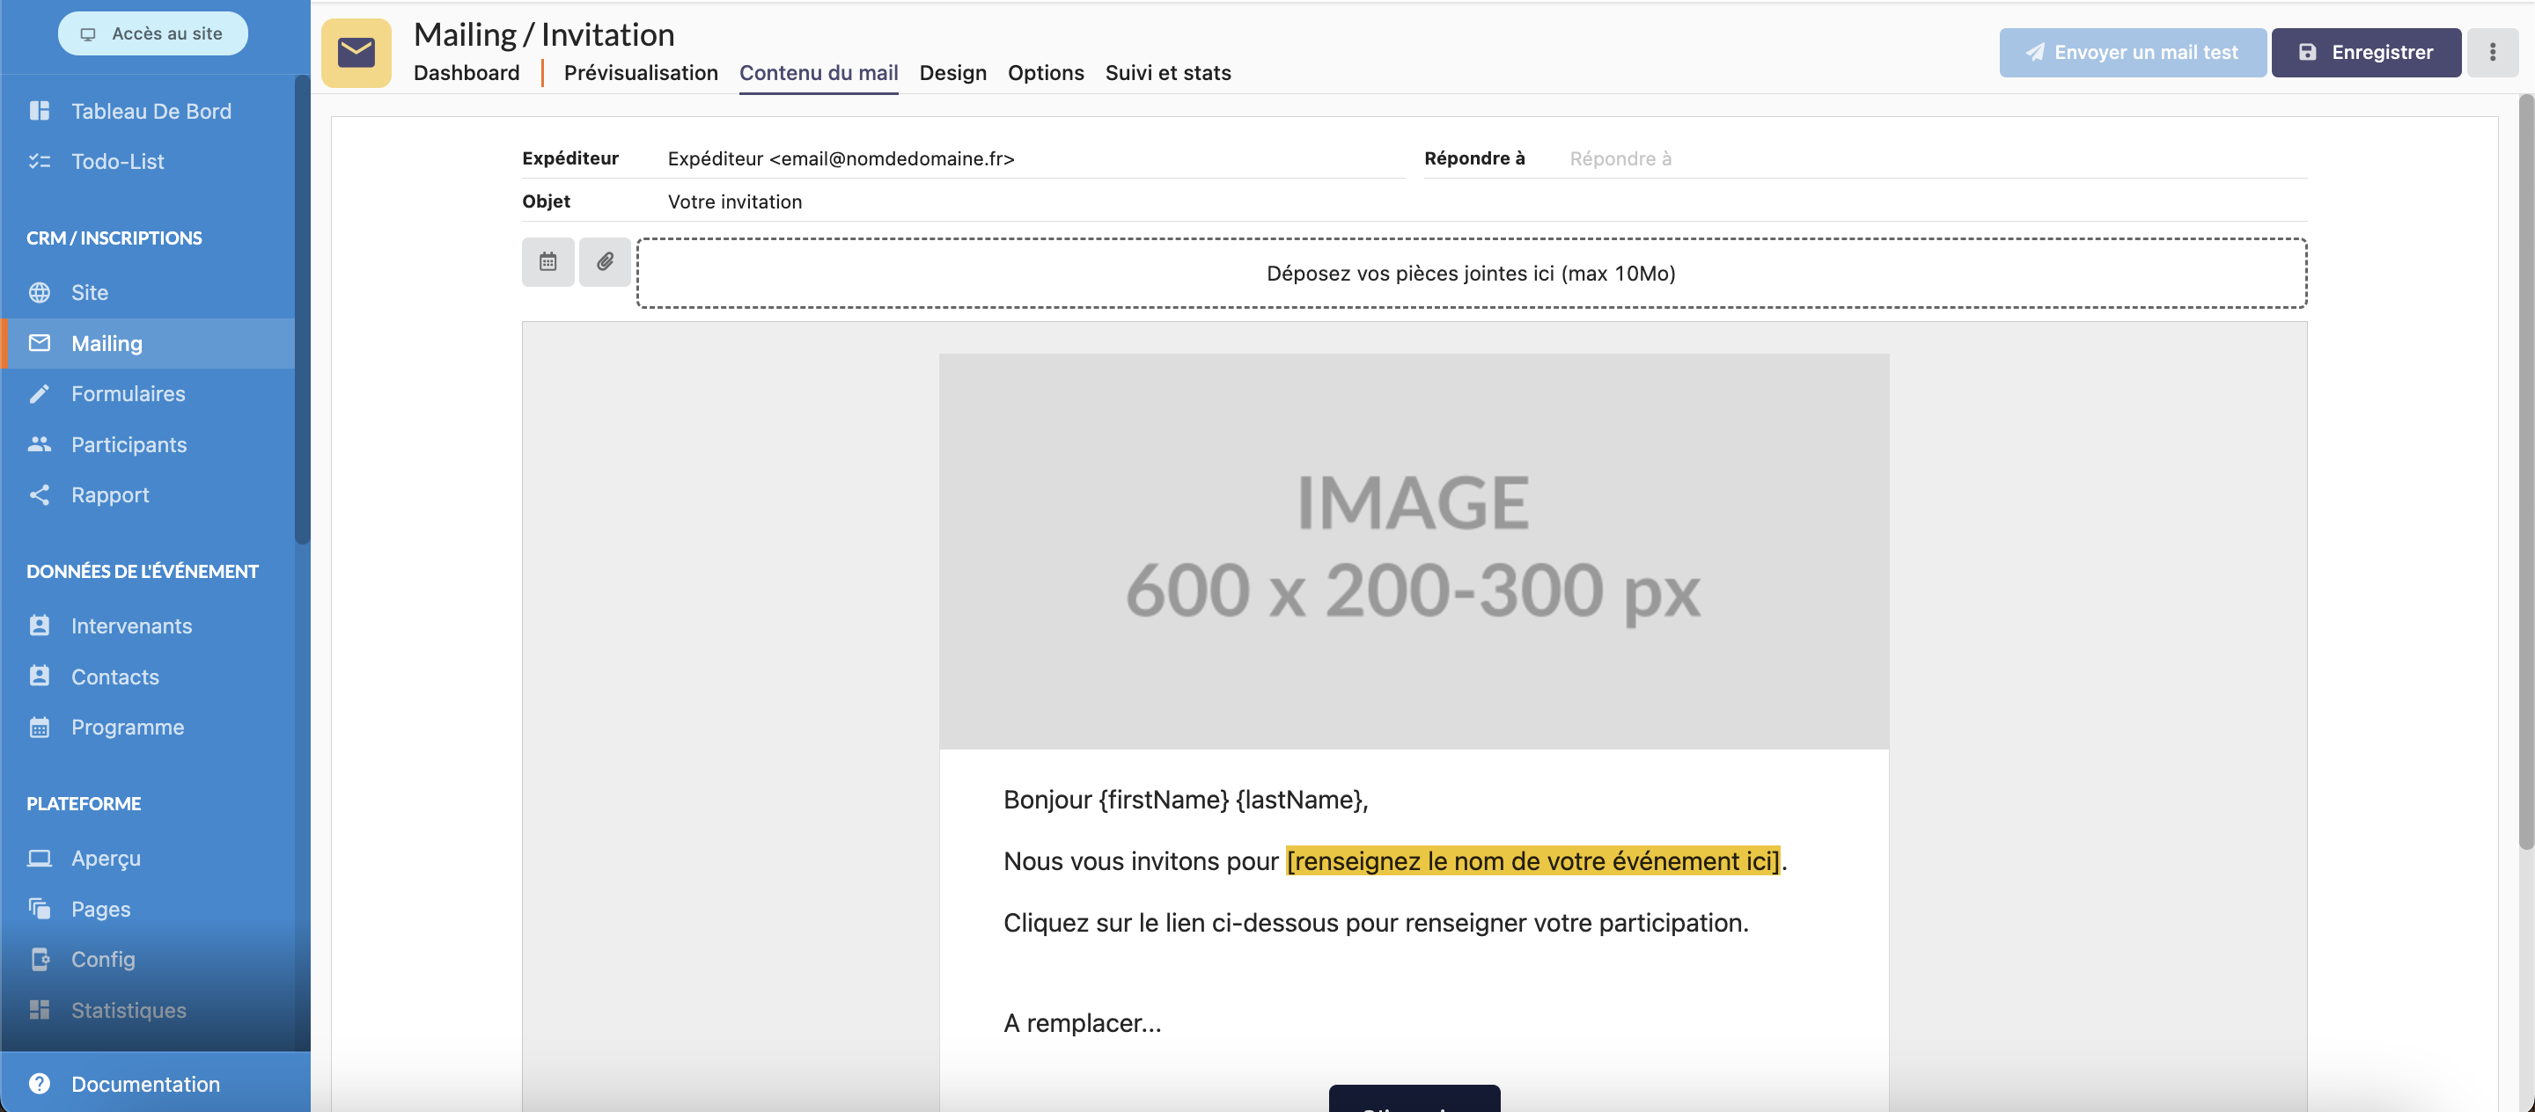The height and width of the screenshot is (1112, 2535).
Task: Click the Enregistrer save button
Action: click(x=2365, y=52)
